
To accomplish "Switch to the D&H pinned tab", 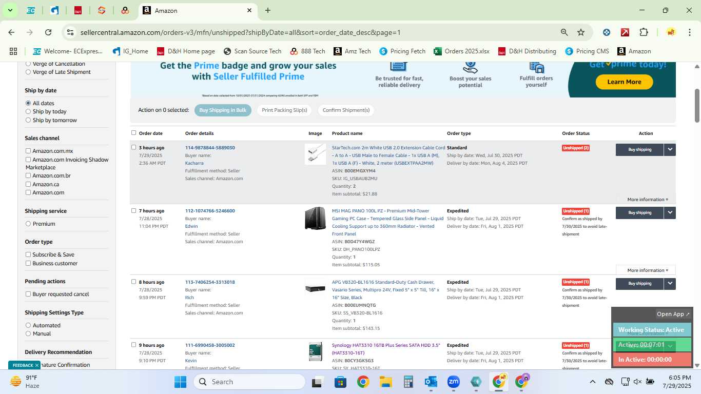I will point(78,10).
